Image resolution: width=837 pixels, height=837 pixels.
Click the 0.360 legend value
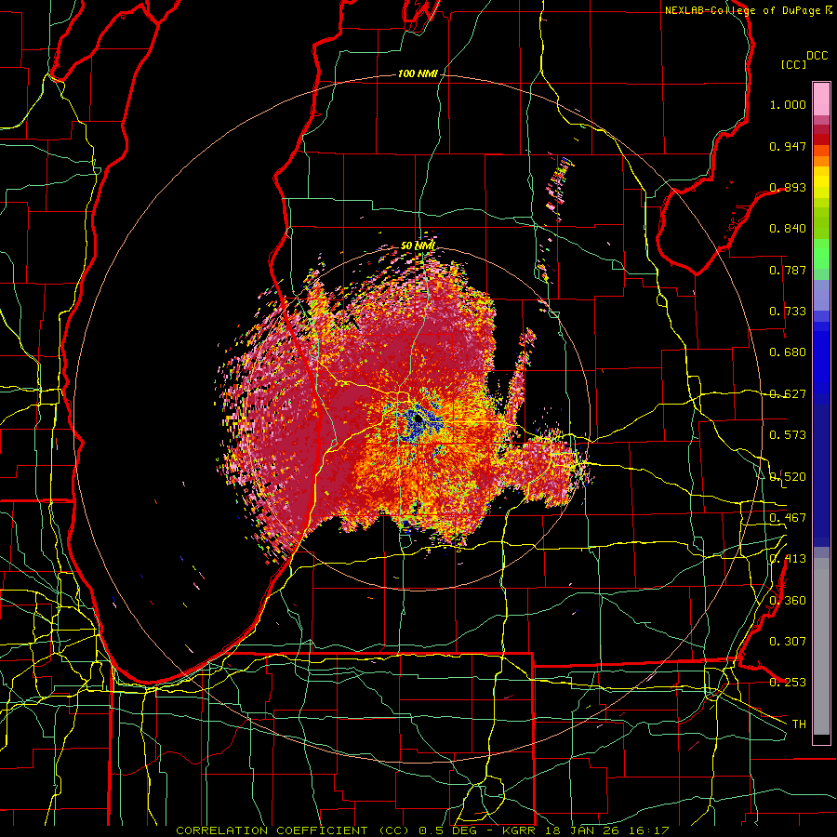[788, 601]
